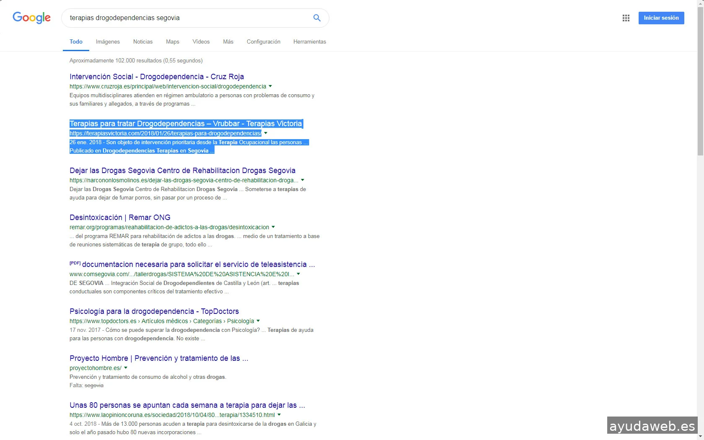Image resolution: width=704 pixels, height=440 pixels.
Task: Open the Google apps grid icon
Action: click(626, 18)
